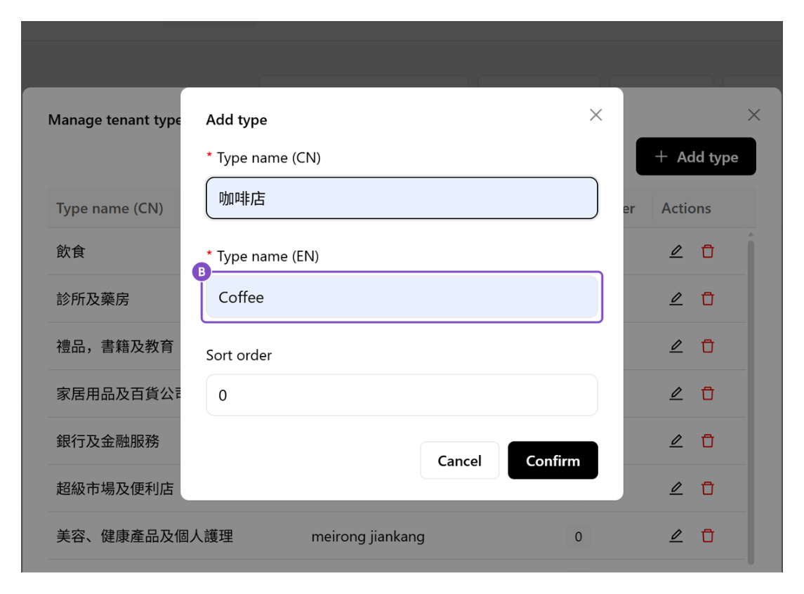Select the 飲食 cell in the table

point(71,251)
